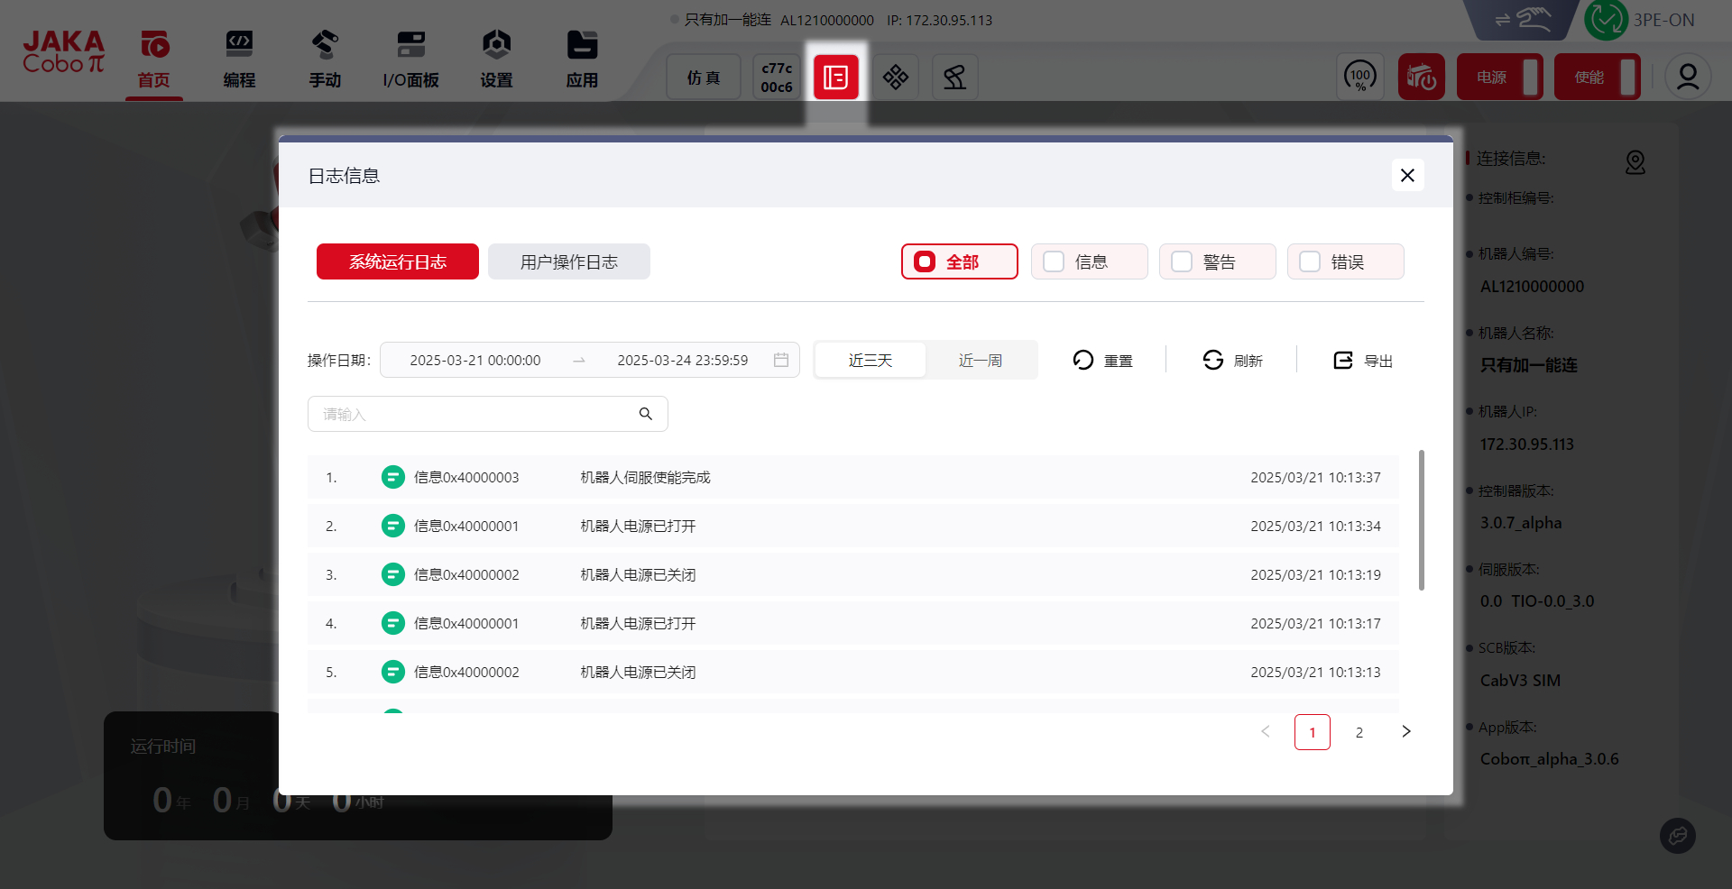Click the 刷新 refresh button
The width and height of the screenshot is (1732, 889).
(x=1232, y=361)
